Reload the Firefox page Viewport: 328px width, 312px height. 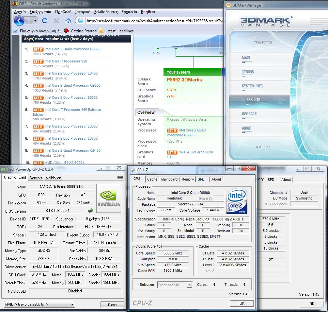[45, 21]
